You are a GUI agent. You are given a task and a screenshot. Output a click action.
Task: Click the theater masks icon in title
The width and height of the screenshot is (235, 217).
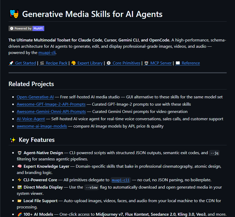point(14,14)
